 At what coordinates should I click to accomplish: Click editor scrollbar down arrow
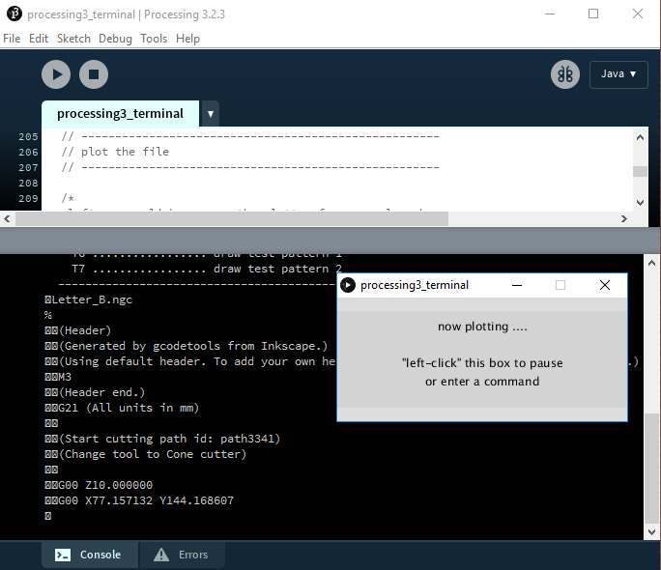click(640, 203)
